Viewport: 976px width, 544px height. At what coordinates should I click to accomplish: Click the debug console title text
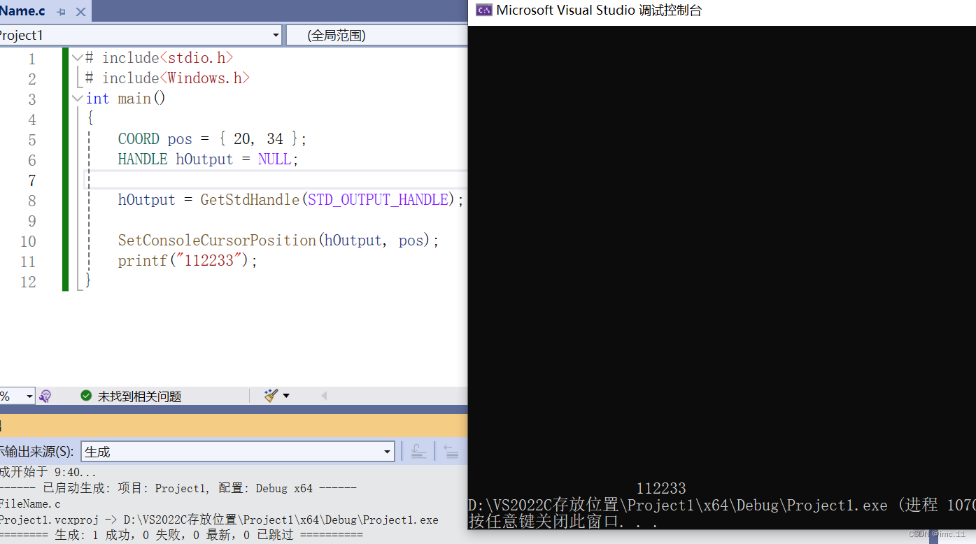pyautogui.click(x=599, y=10)
